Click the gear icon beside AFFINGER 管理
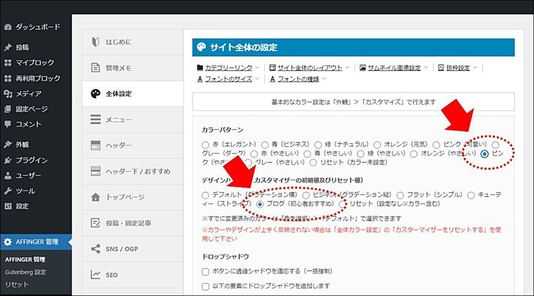Viewport: 534px width, 296px height. click(8, 242)
